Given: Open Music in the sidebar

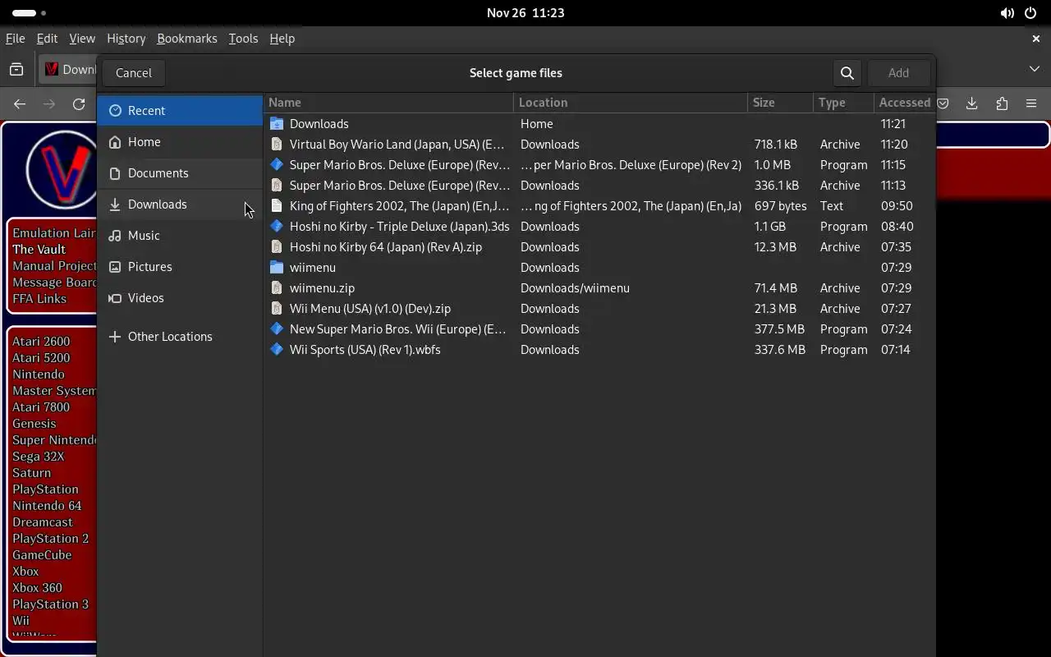Looking at the screenshot, I should click(180, 236).
